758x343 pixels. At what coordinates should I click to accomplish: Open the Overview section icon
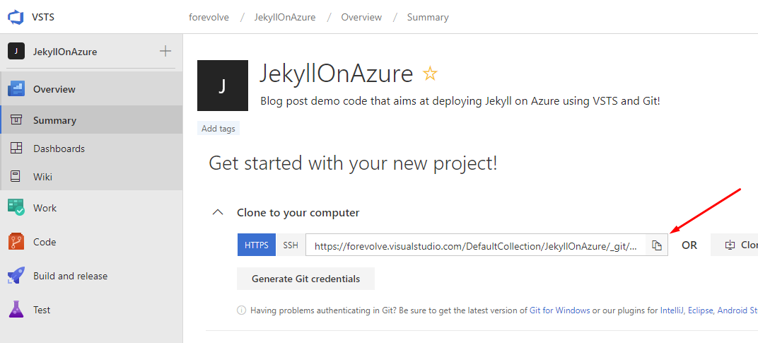tap(16, 89)
